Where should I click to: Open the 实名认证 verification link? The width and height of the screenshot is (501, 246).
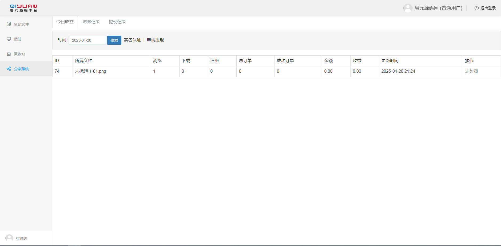(132, 40)
